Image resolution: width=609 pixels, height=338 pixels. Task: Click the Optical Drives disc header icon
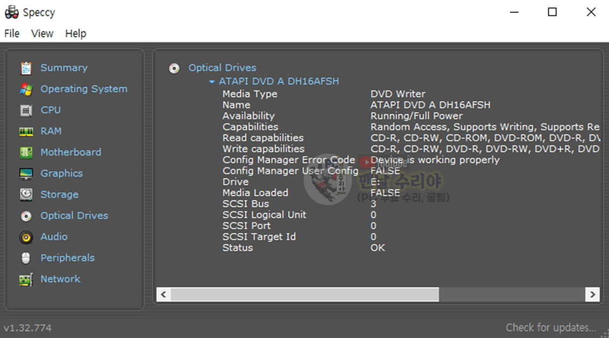(x=174, y=68)
